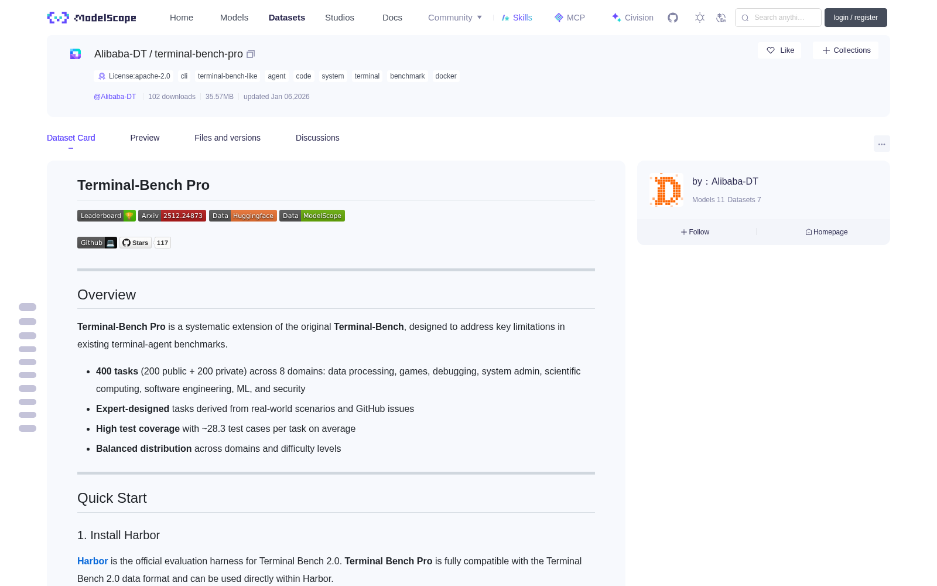Click the login / register button
Image resolution: width=937 pixels, height=586 pixels.
coord(856,18)
